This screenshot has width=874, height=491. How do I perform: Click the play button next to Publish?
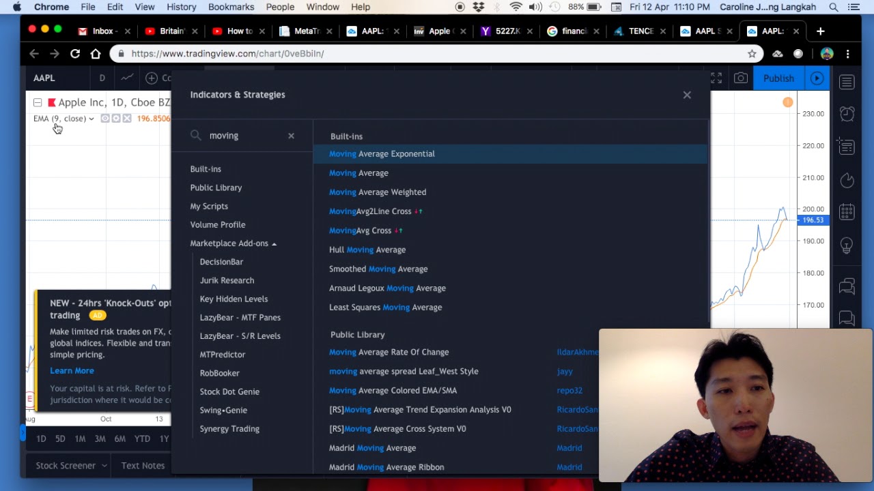tap(817, 78)
